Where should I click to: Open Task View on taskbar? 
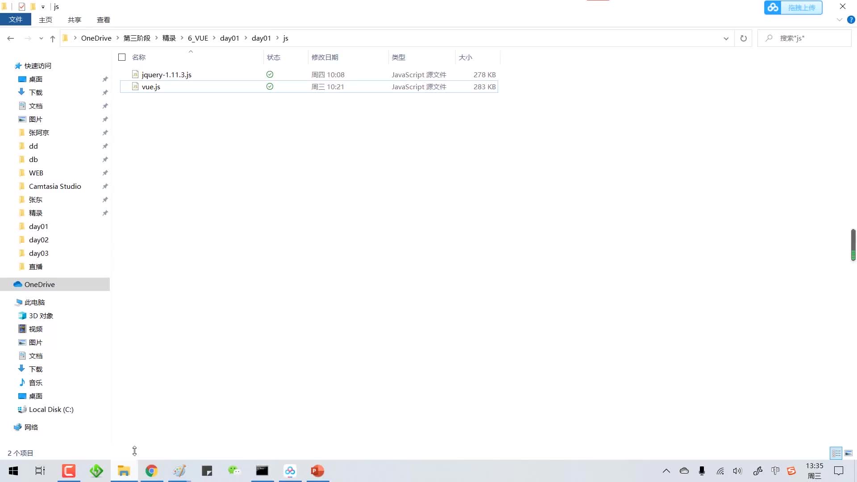pos(40,471)
